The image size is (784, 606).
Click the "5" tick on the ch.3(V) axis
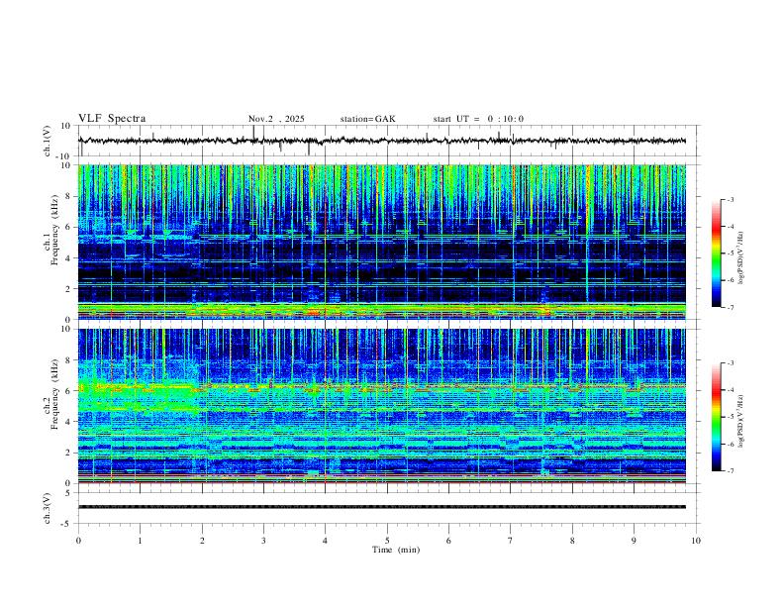(68, 493)
